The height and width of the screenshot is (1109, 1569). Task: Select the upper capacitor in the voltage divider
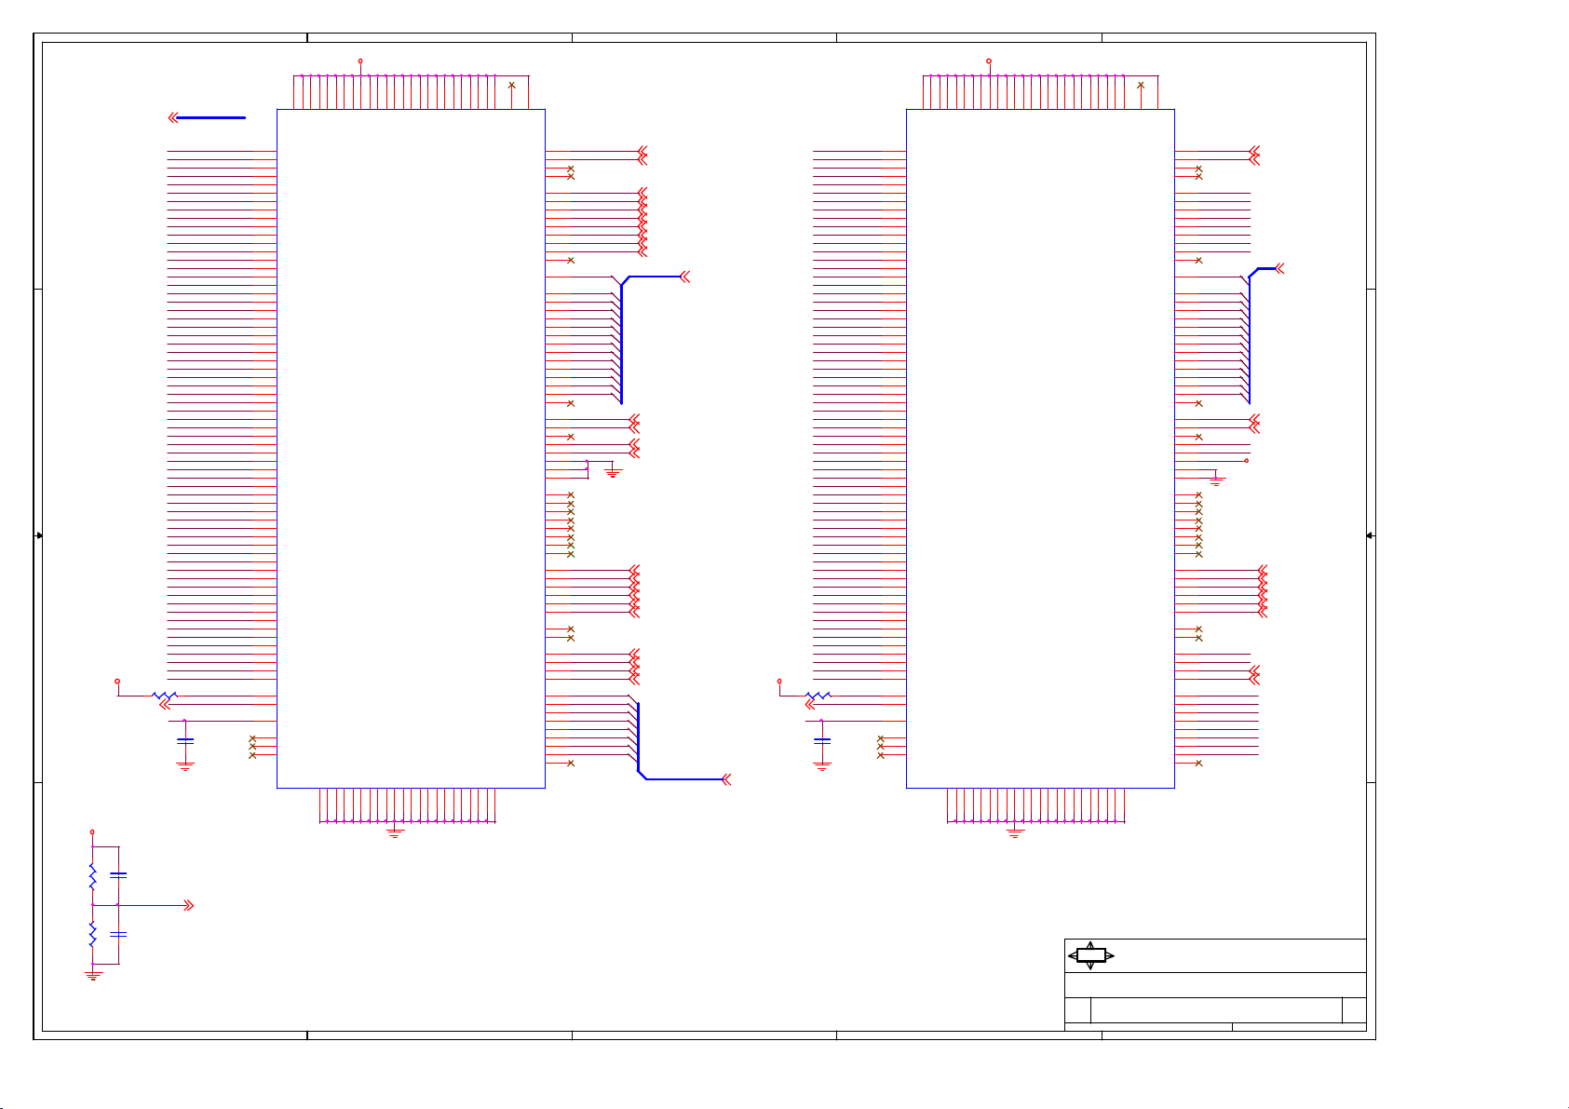[118, 875]
